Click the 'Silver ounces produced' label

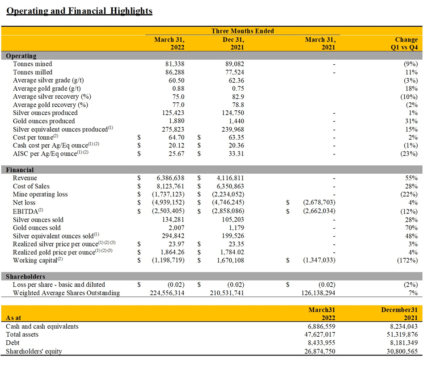(45, 113)
